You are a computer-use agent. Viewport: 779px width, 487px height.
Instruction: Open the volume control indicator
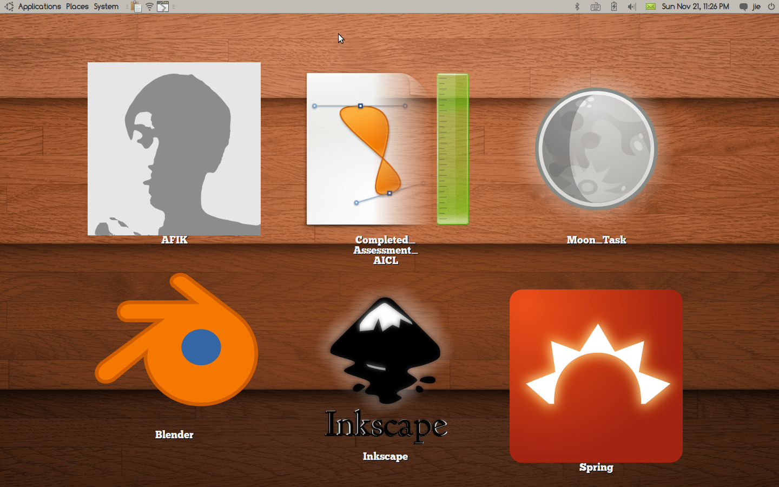tap(631, 6)
